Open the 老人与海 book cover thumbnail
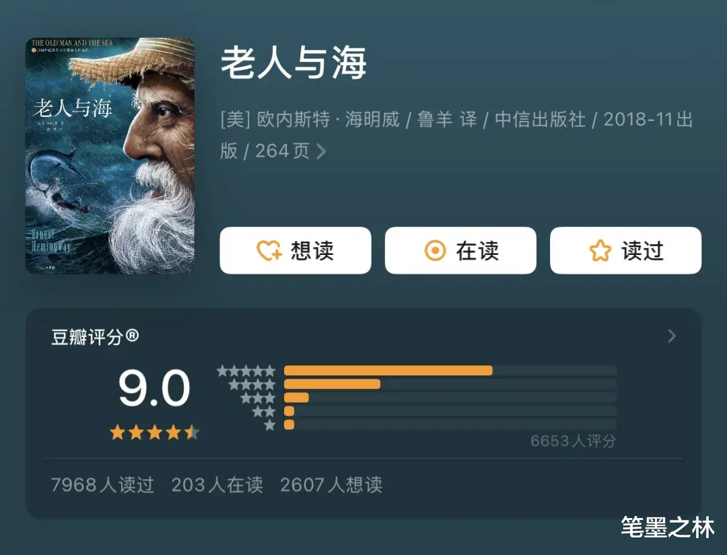The image size is (727, 555). 110,155
